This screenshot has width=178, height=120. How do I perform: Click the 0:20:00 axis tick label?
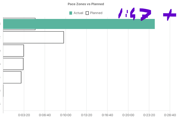tap(128, 115)
